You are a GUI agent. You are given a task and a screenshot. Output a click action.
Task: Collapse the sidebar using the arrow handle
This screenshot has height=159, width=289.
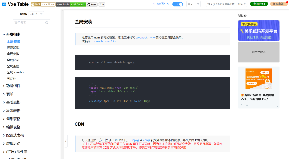coord(66,141)
